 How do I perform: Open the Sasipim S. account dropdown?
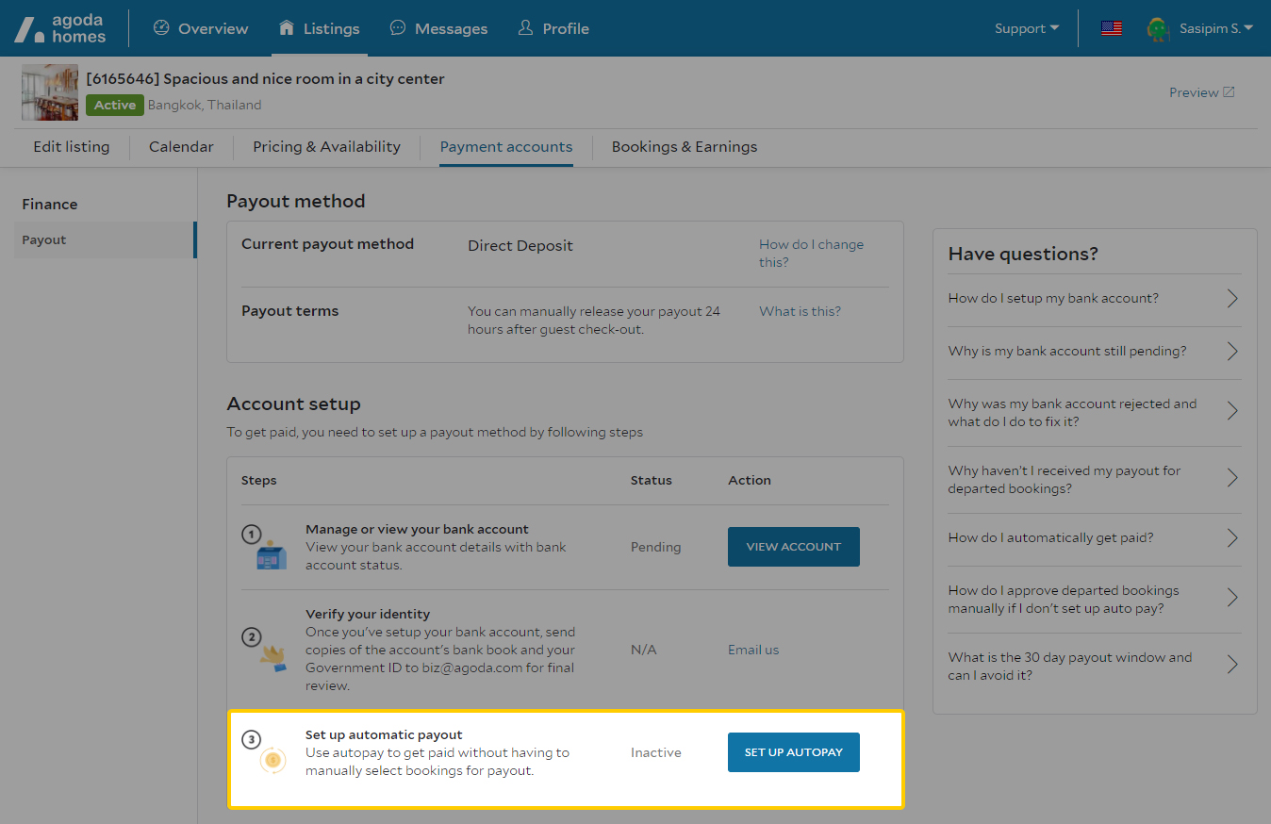[1215, 28]
